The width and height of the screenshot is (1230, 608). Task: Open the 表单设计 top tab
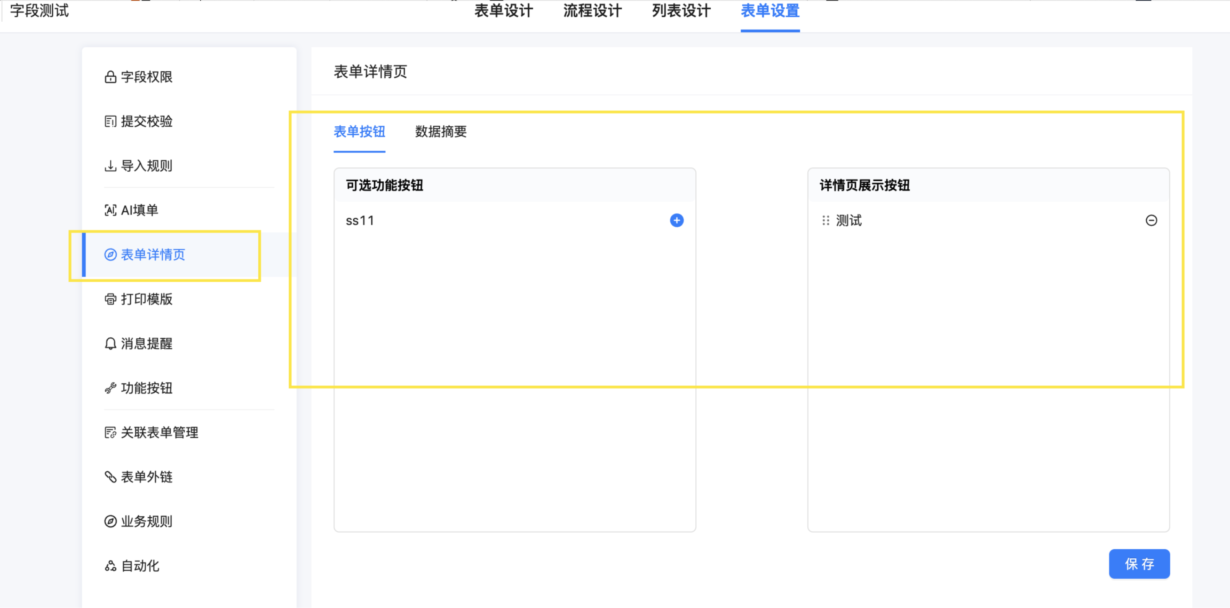pyautogui.click(x=503, y=11)
